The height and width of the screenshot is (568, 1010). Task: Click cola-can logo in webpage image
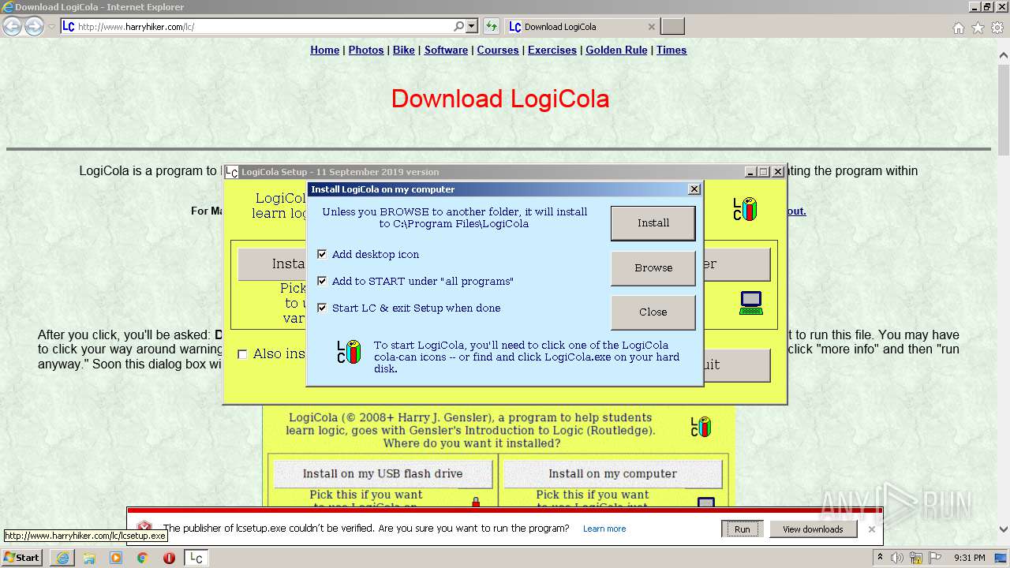coord(701,427)
